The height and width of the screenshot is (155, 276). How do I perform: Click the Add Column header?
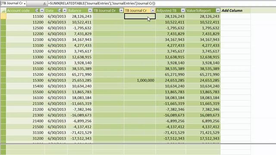click(x=235, y=10)
